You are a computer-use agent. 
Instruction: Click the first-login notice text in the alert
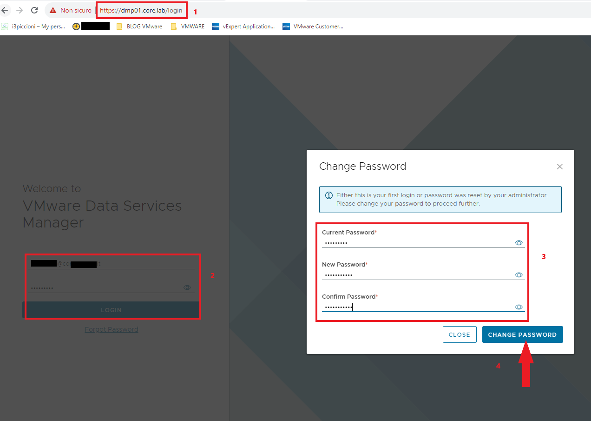(442, 200)
